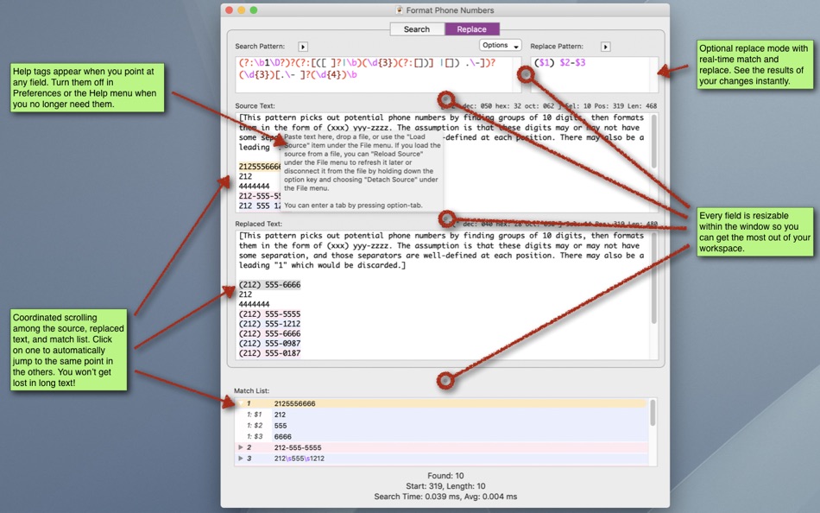Click inside the Replace Pattern field
820x513 pixels.
[x=594, y=74]
